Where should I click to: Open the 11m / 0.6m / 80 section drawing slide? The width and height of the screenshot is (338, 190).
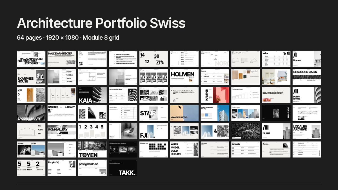[x=31, y=131]
